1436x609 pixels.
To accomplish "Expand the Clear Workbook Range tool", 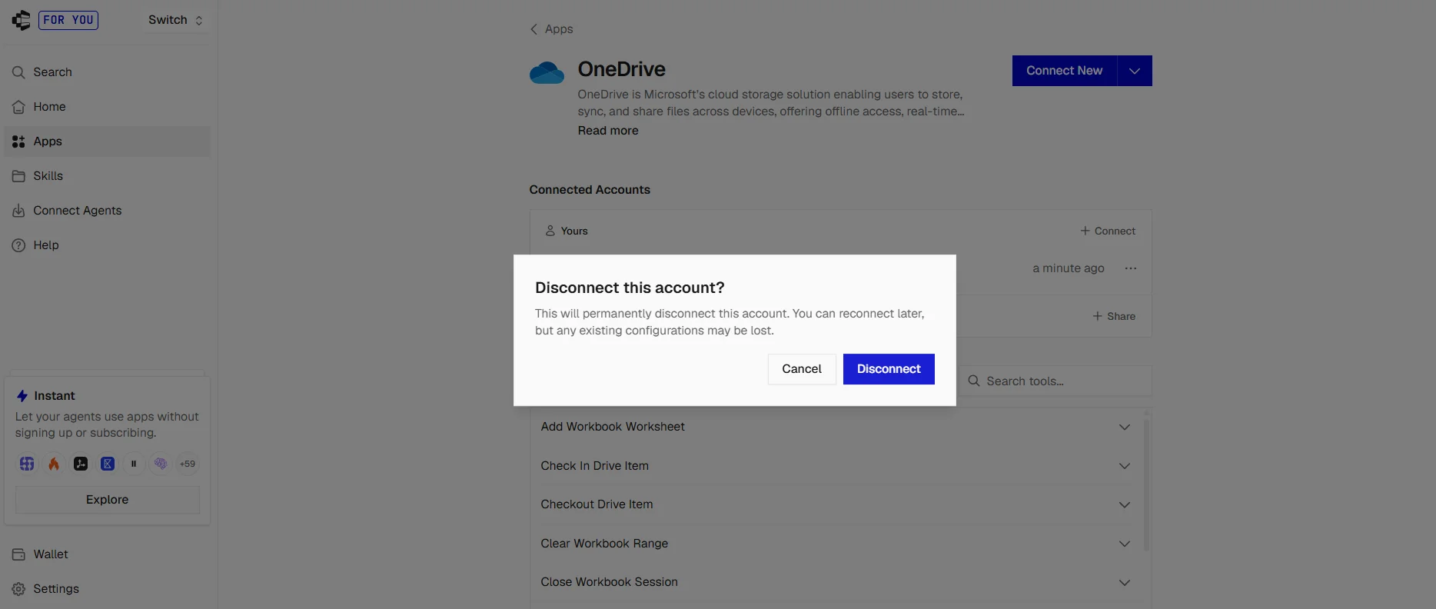I will point(836,544).
